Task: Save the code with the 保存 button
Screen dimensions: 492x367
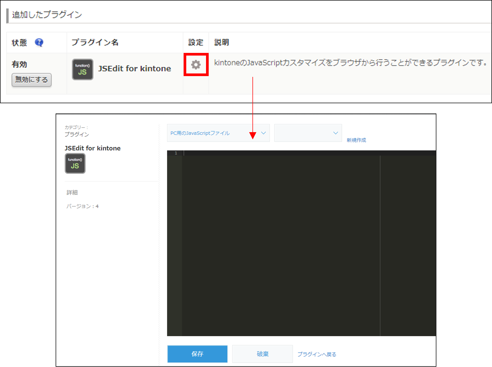Action: (197, 354)
